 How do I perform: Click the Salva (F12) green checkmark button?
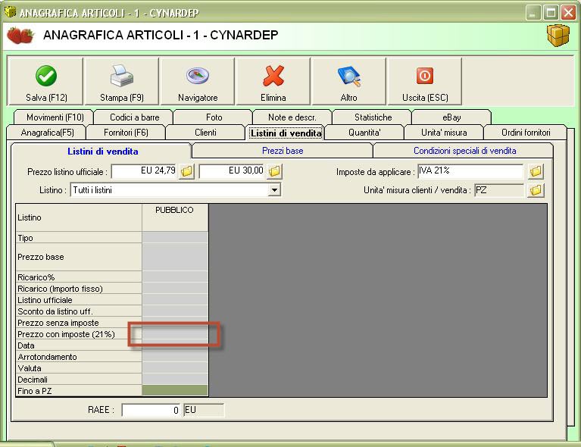click(45, 82)
